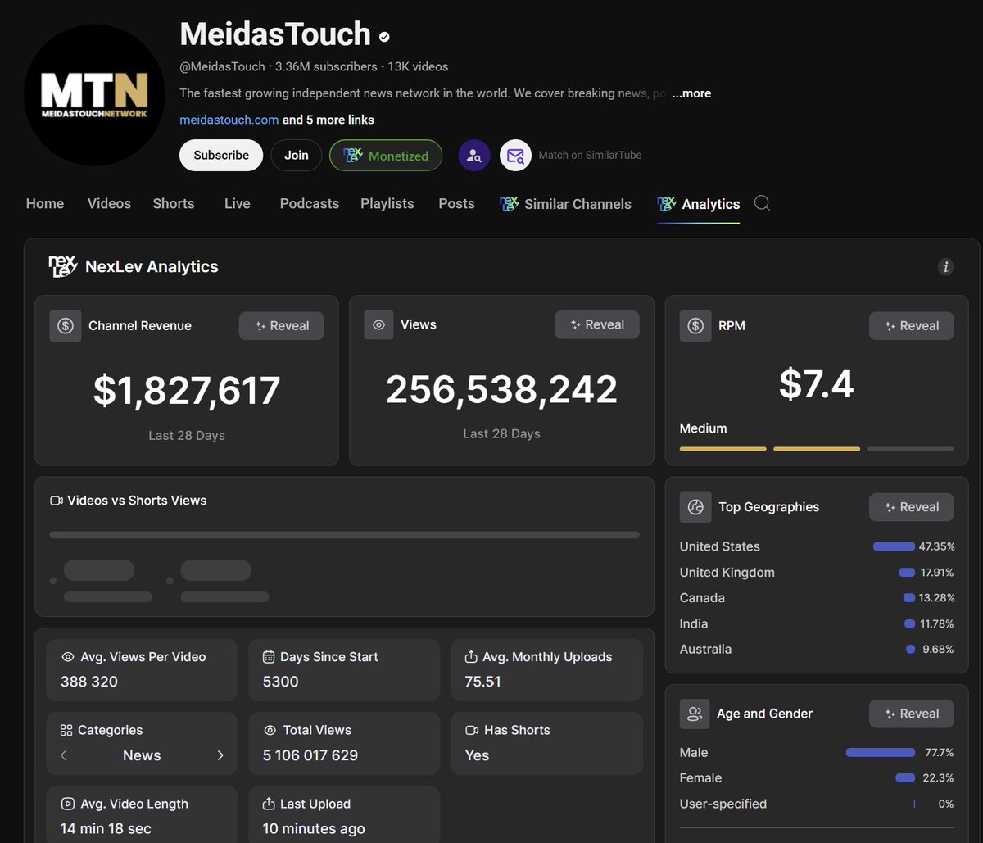Image resolution: width=983 pixels, height=843 pixels.
Task: Reveal the Views data
Action: pos(597,325)
